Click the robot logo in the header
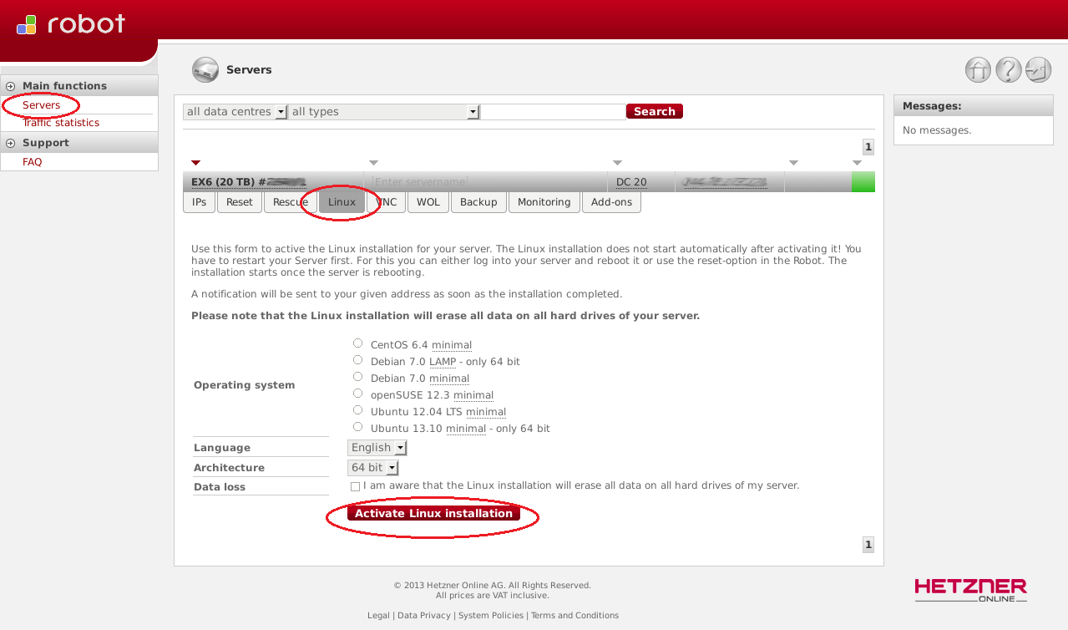This screenshot has height=630, width=1068. coord(71,24)
